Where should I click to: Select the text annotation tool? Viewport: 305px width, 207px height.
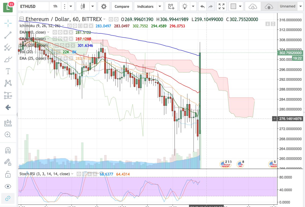[x=8, y=71]
